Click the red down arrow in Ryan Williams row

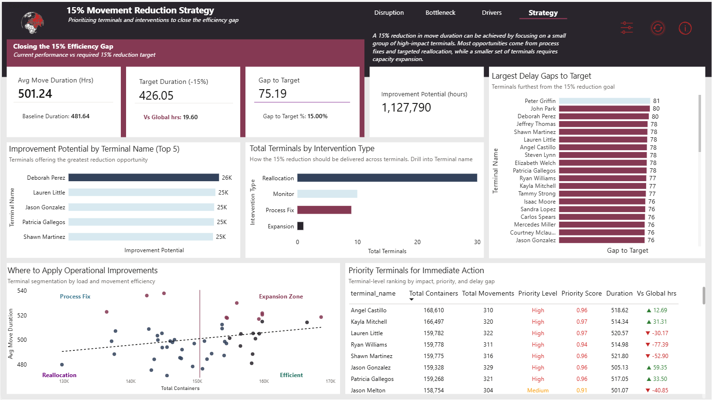tap(648, 345)
